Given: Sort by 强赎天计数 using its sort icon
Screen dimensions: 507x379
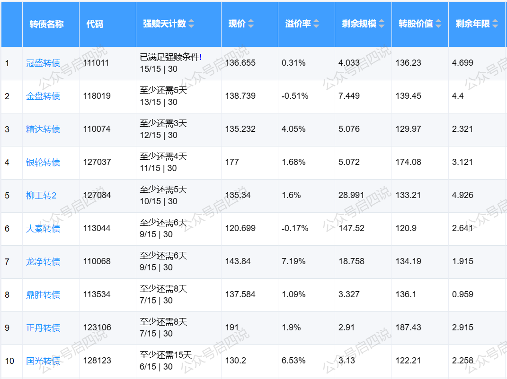Looking at the screenshot, I should click(x=191, y=24).
